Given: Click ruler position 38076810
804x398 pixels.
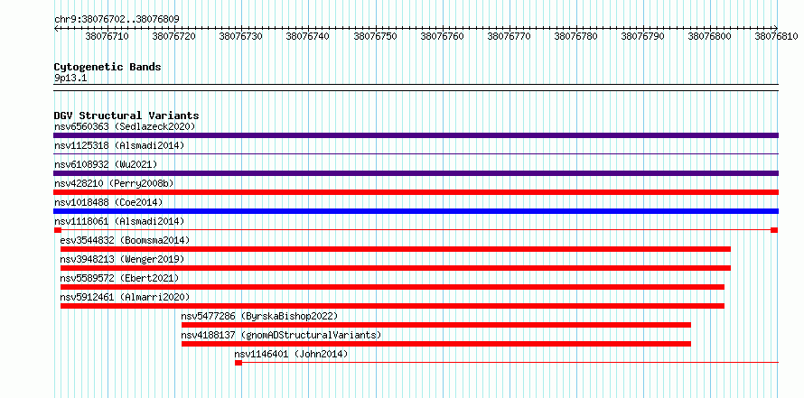Looking at the screenshot, I should coord(776,37).
